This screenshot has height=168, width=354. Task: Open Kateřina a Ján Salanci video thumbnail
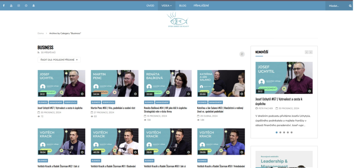click(221, 83)
